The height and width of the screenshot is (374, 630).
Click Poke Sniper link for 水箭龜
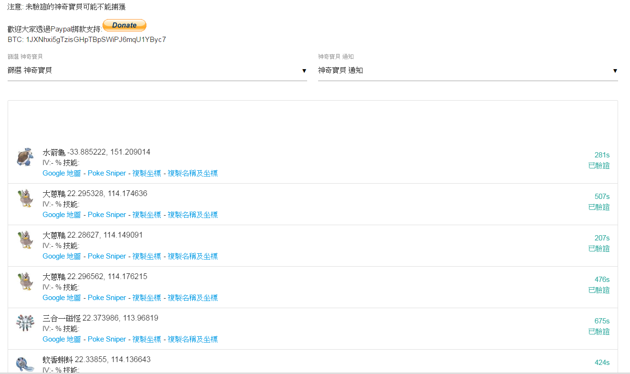[x=107, y=173]
